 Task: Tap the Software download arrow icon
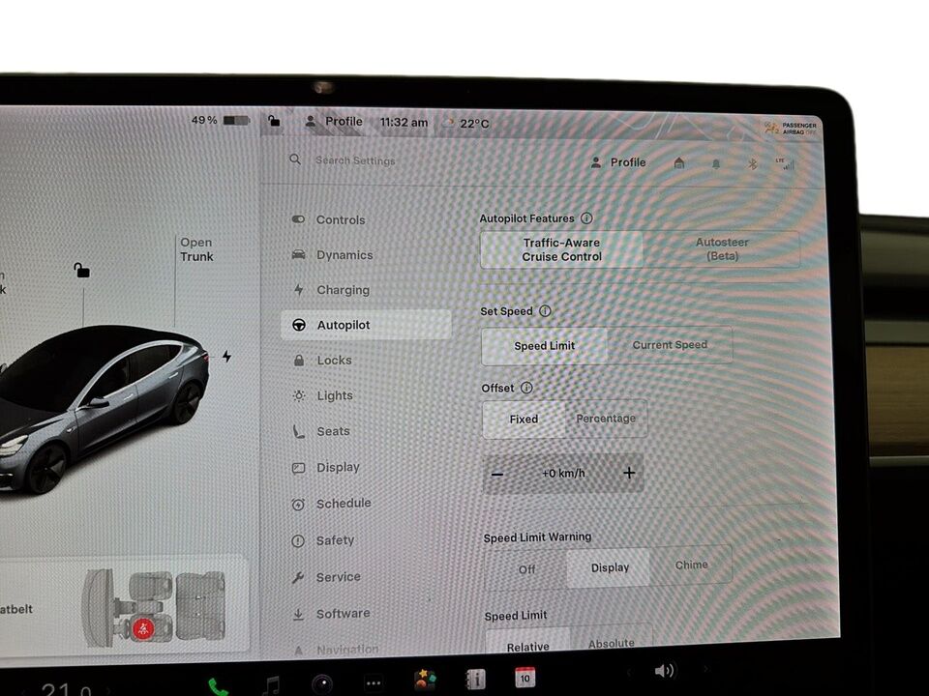coord(299,615)
